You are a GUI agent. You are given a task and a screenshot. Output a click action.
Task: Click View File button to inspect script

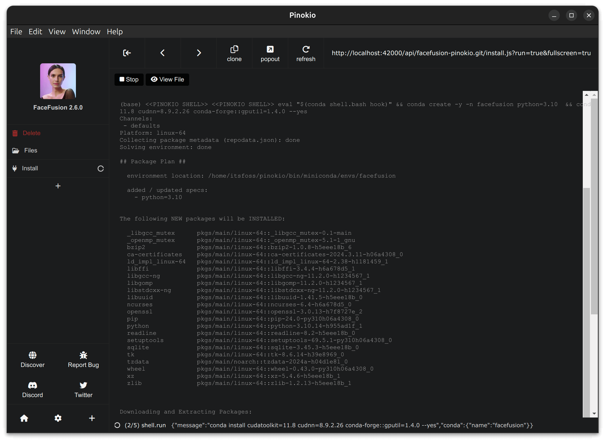tap(168, 79)
